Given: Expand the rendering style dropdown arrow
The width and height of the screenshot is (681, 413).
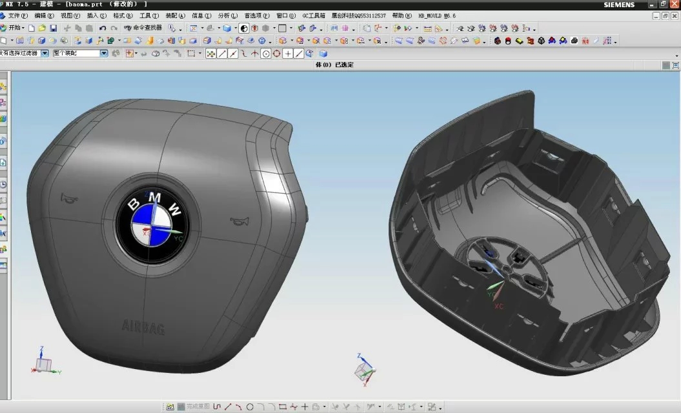Looking at the screenshot, I should click(235, 28).
